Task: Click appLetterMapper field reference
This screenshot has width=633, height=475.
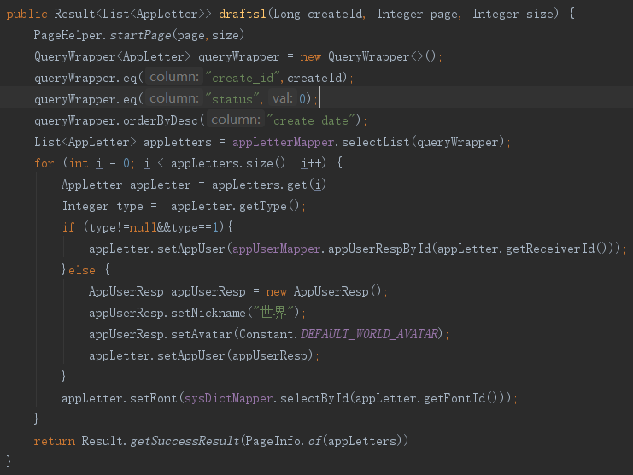Action: click(283, 142)
